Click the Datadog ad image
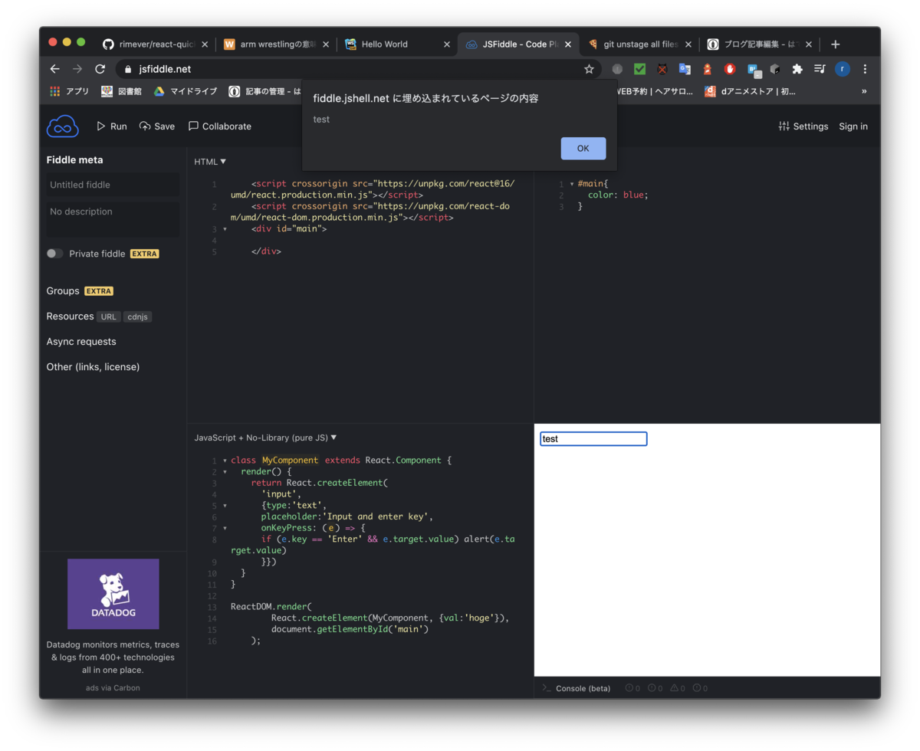 tap(113, 594)
